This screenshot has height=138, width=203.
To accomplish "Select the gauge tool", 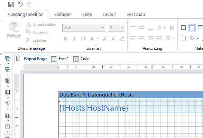I will (x=8, y=127).
